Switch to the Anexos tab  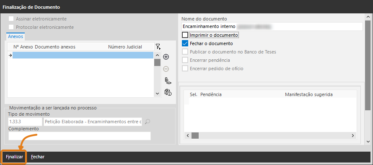(16, 36)
